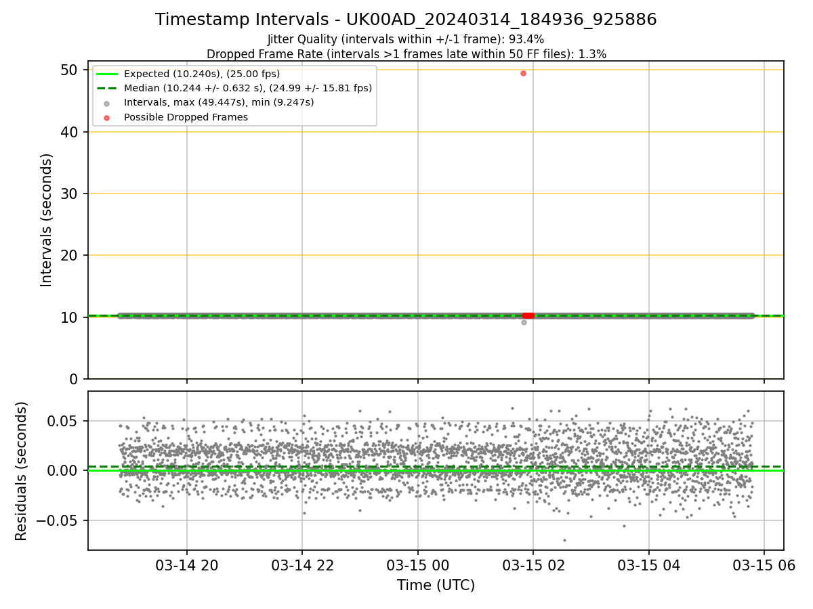The image size is (813, 609).
Task: Click the x-axis tick label '03-14 20'
Action: (187, 566)
